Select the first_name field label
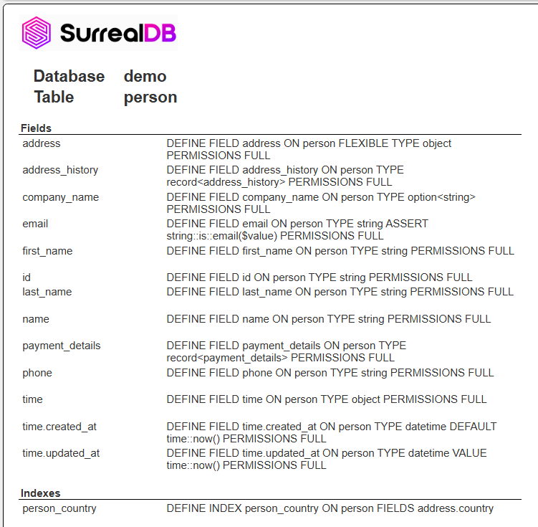Image resolution: width=538 pixels, height=527 pixels. [x=47, y=251]
